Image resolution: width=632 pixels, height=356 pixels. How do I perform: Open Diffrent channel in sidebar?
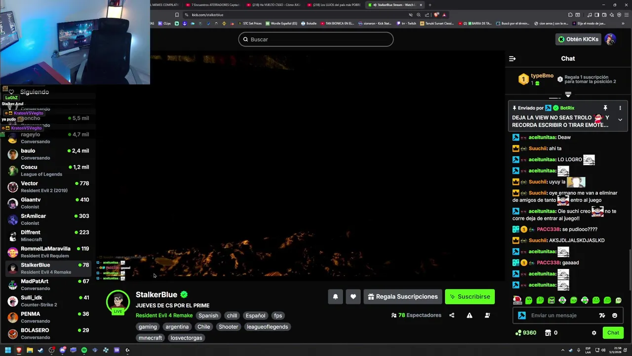48,236
